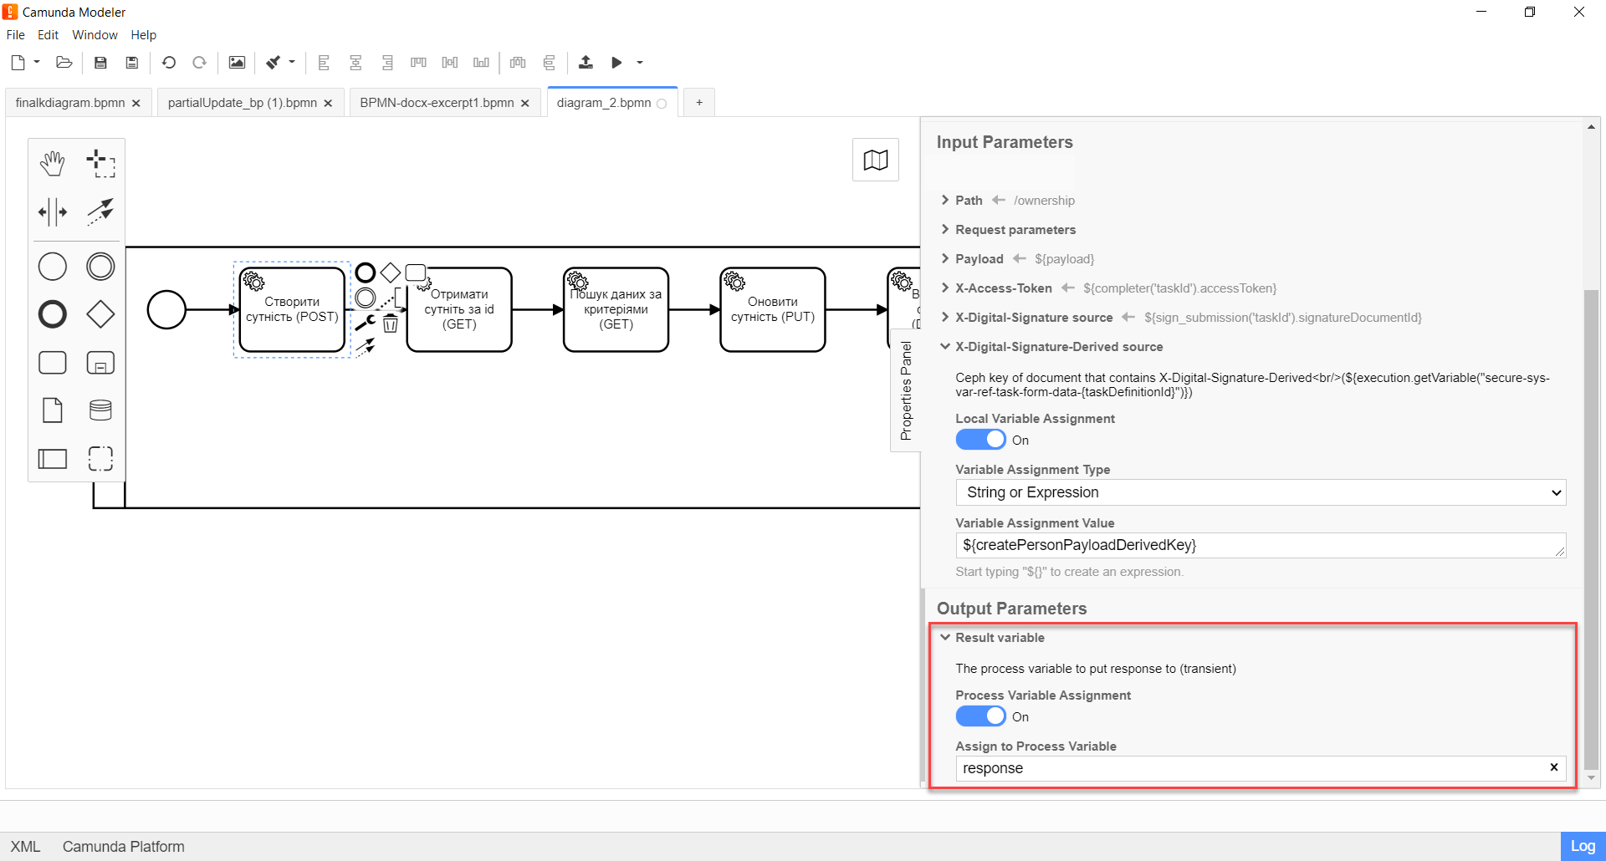
Task: Switch to the finalkdiagram.bpmn tab
Action: pyautogui.click(x=70, y=103)
